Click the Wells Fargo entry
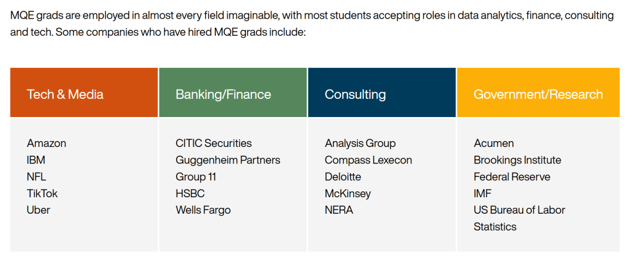This screenshot has height=264, width=634. pyautogui.click(x=203, y=210)
